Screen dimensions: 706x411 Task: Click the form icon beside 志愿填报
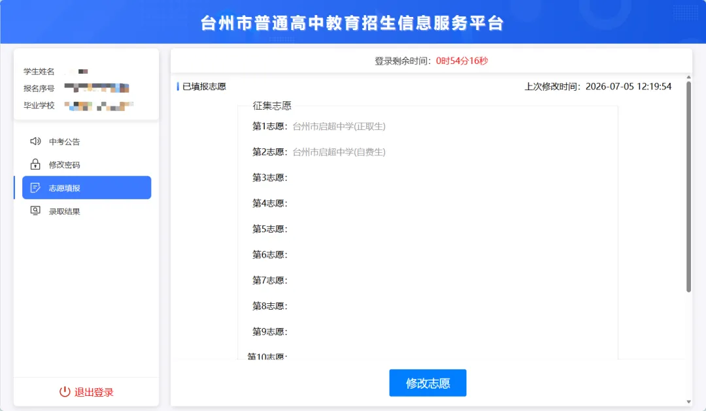[x=35, y=188]
